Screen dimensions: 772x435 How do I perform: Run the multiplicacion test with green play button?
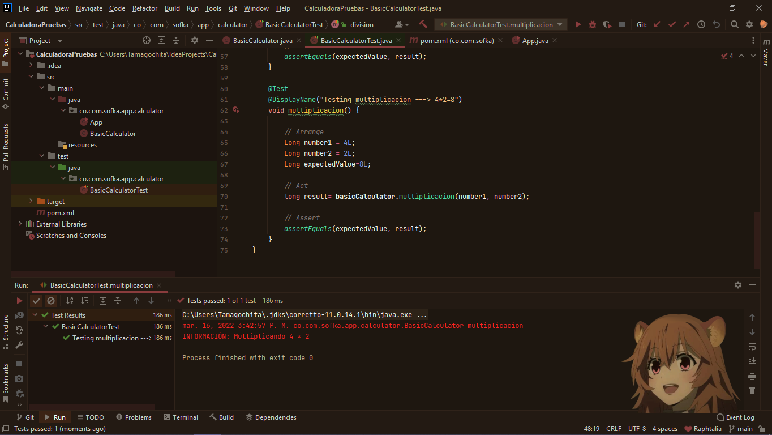(x=578, y=24)
